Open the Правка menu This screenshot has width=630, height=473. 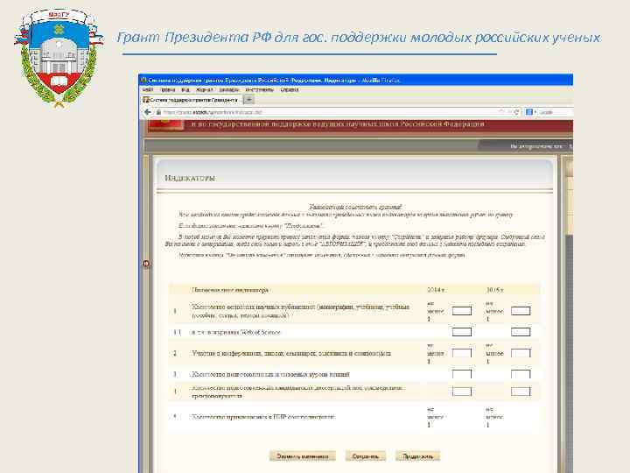point(167,89)
